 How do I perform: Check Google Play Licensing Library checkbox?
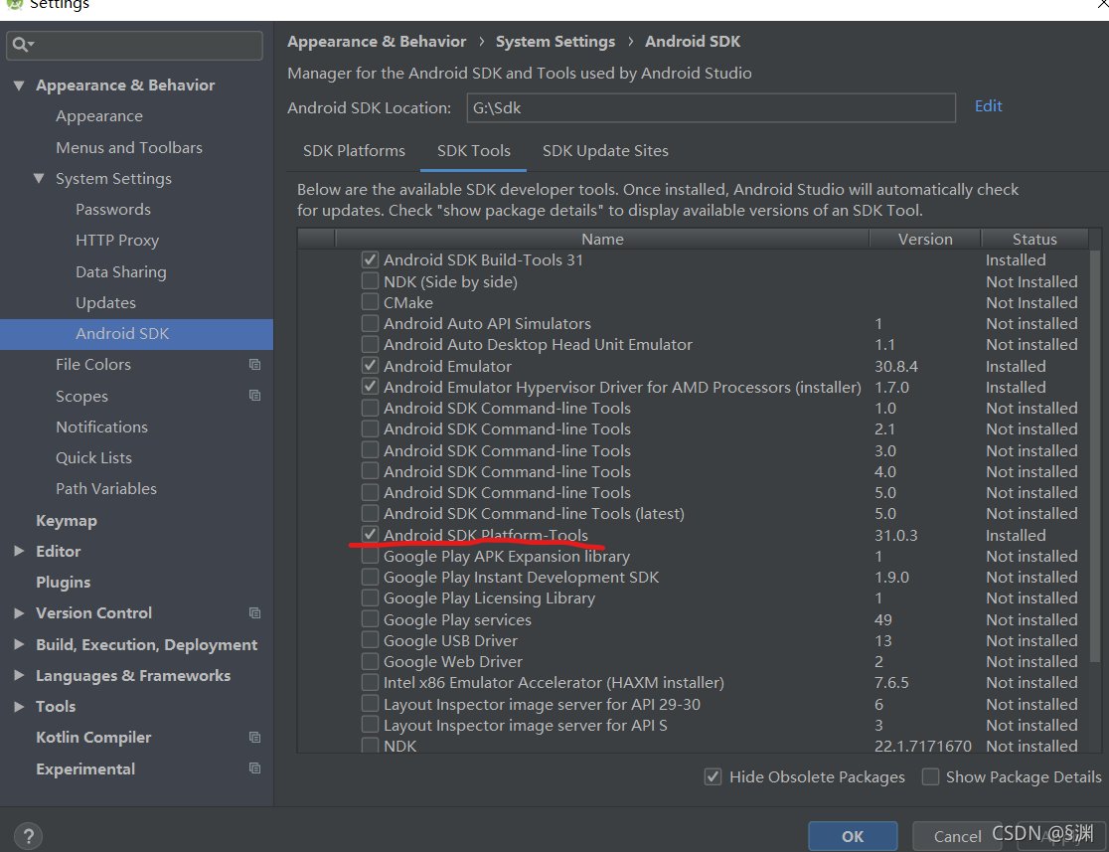point(370,597)
